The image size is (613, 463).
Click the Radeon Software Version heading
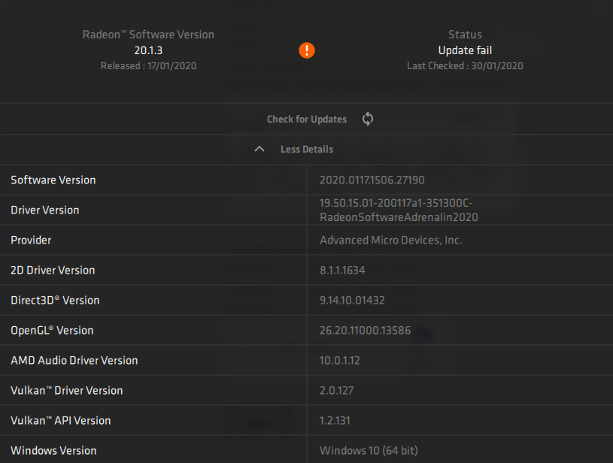tap(148, 35)
